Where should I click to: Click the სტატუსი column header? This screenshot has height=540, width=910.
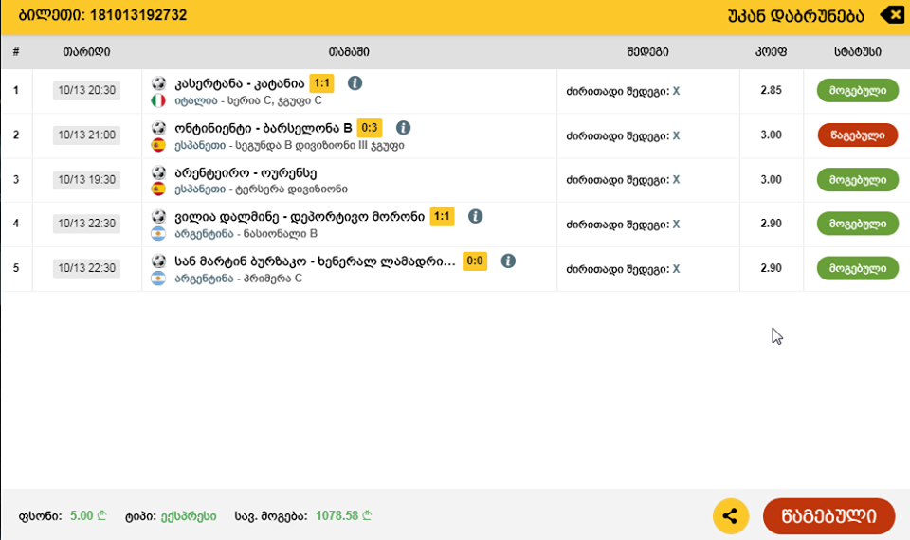click(x=858, y=51)
